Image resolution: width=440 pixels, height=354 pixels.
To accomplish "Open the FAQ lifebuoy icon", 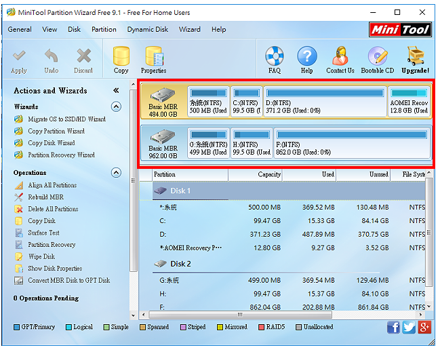I will pyautogui.click(x=274, y=56).
